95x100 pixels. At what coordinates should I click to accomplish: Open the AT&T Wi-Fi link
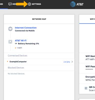(x=21, y=40)
